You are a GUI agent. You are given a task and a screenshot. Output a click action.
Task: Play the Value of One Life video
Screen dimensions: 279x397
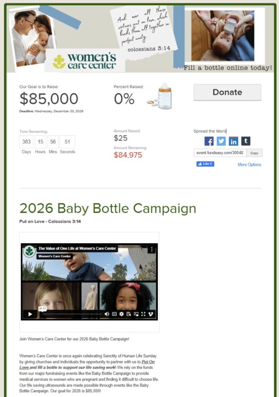pos(30,314)
